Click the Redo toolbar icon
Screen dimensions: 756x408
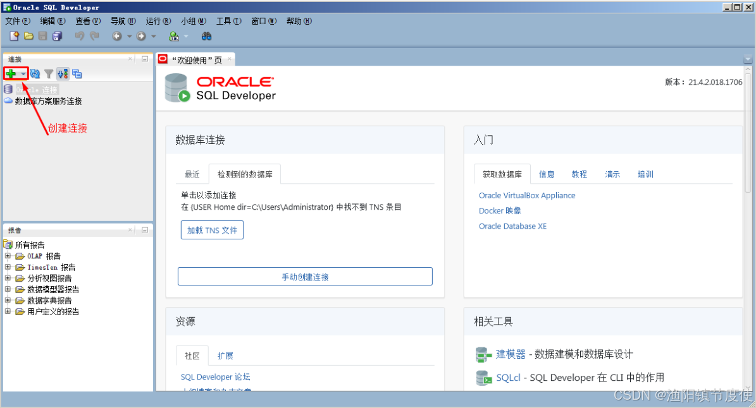click(x=94, y=36)
